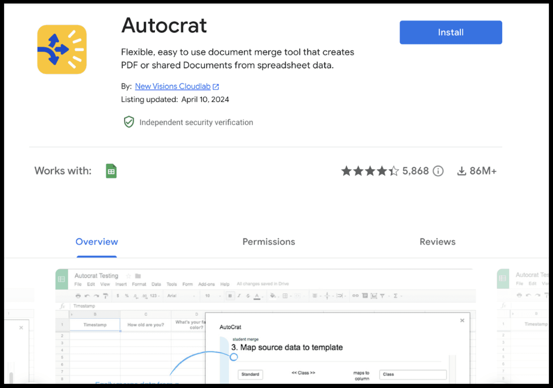The image size is (553, 388).
Task: Switch to the Permissions tab
Action: (x=269, y=242)
